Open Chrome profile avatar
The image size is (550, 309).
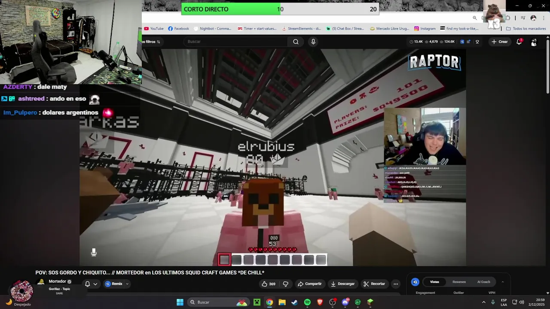click(533, 18)
